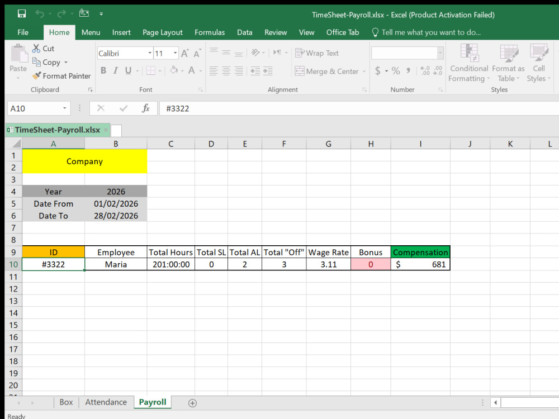Open the font size 11 dropdown
The image size is (559, 419).
click(175, 53)
